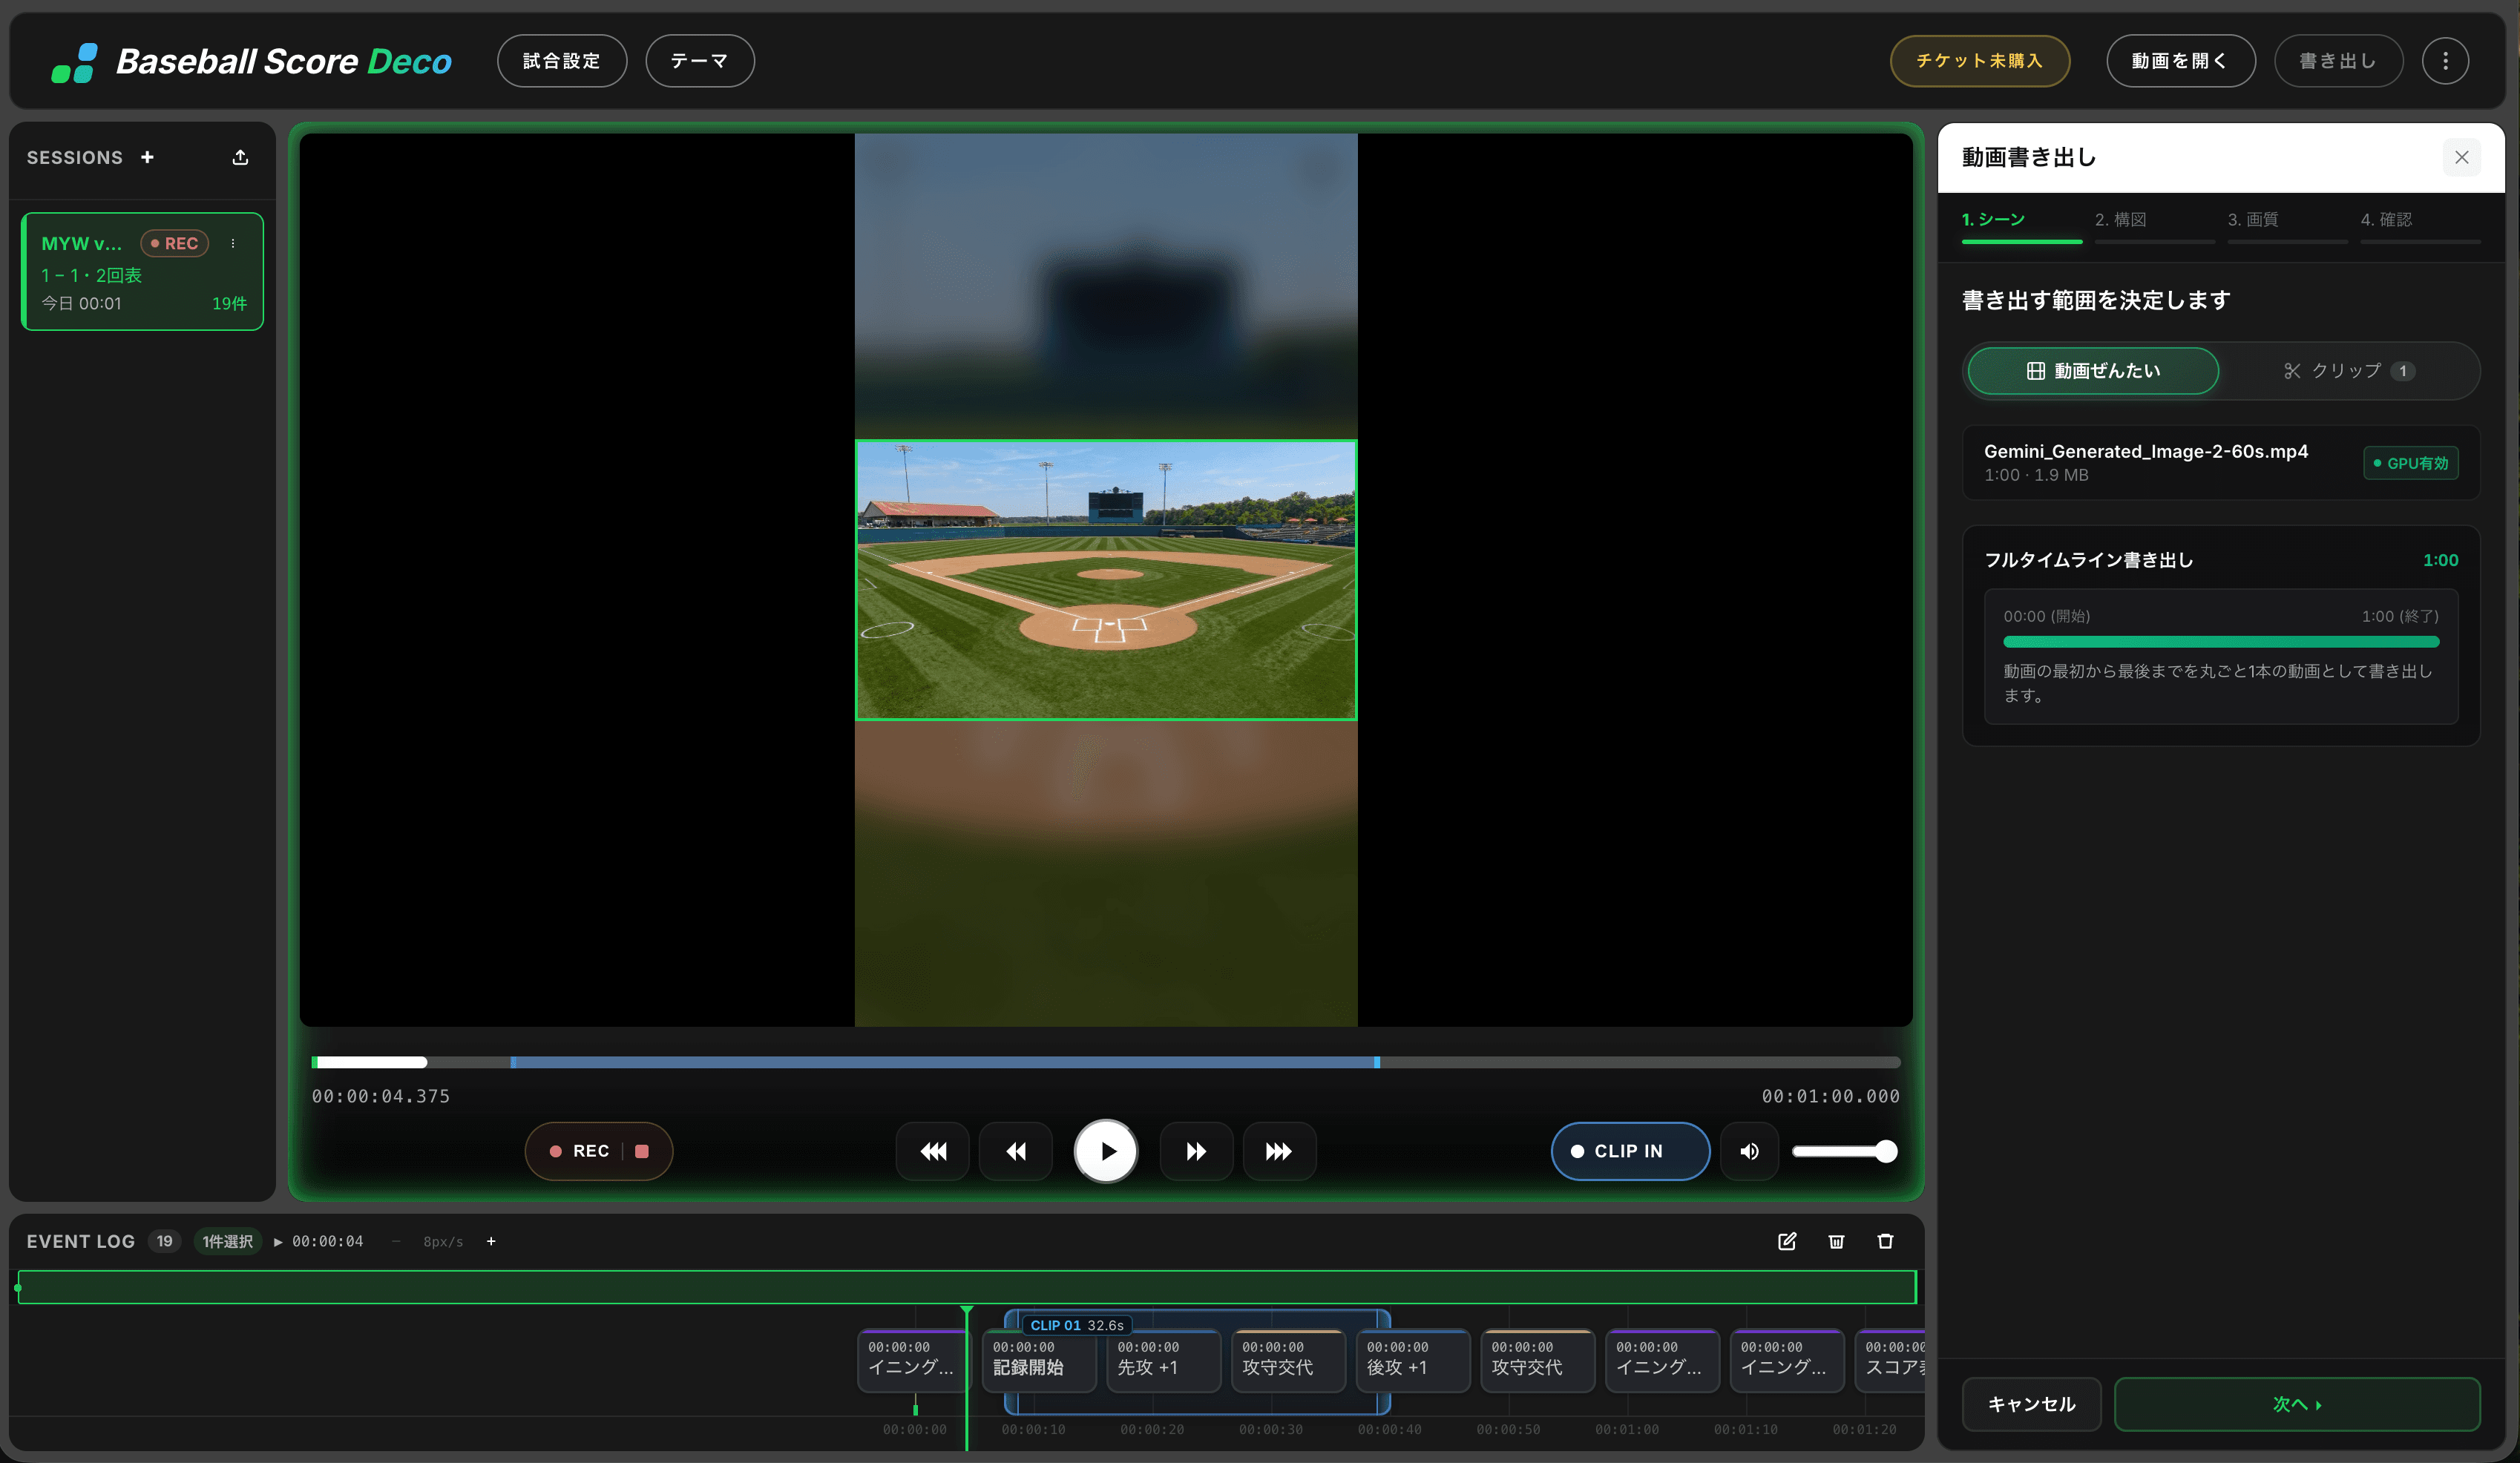This screenshot has width=2520, height=1463.
Task: Zoom in timeline with plus icon
Action: pos(491,1241)
